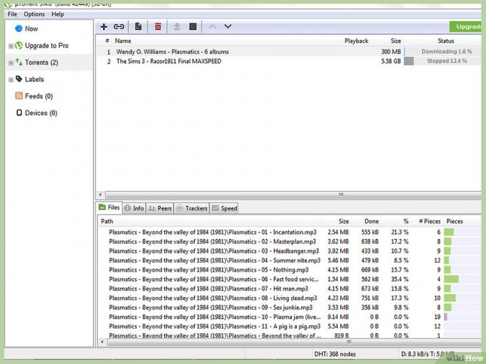Expand the Torrents tree node
This screenshot has width=486, height=364.
point(11,63)
